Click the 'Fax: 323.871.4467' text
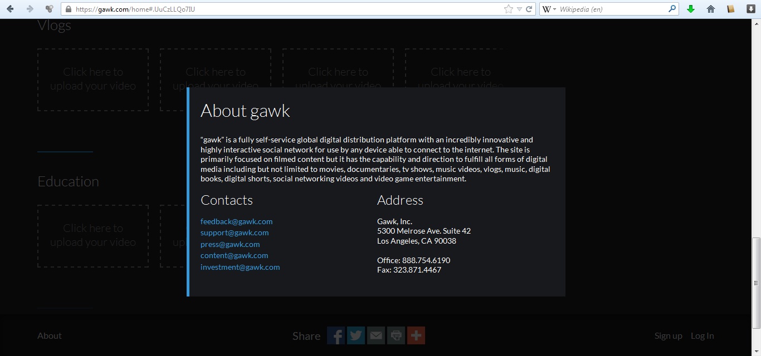The width and height of the screenshot is (761, 356). coord(409,270)
